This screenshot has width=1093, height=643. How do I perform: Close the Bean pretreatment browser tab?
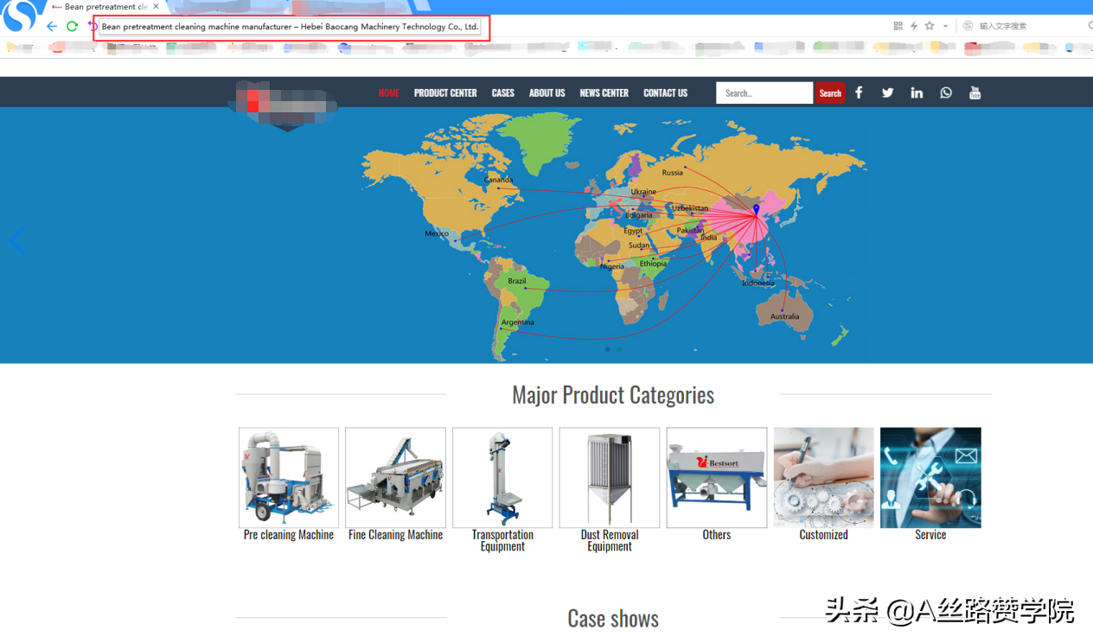tap(156, 7)
